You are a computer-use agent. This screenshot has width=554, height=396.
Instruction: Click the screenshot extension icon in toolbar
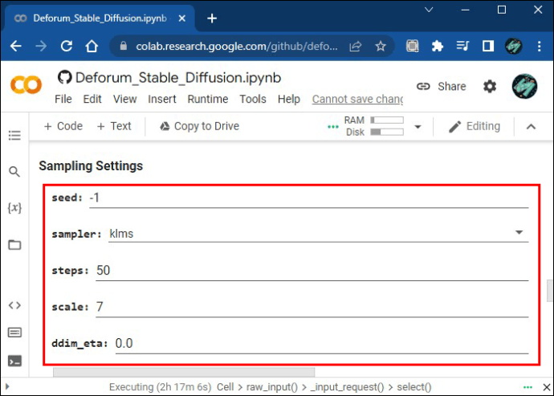tap(413, 46)
